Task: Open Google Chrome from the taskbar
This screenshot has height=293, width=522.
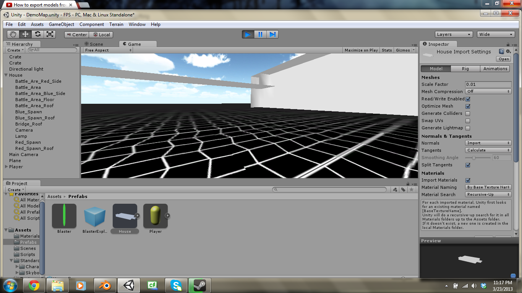Action: point(34,285)
